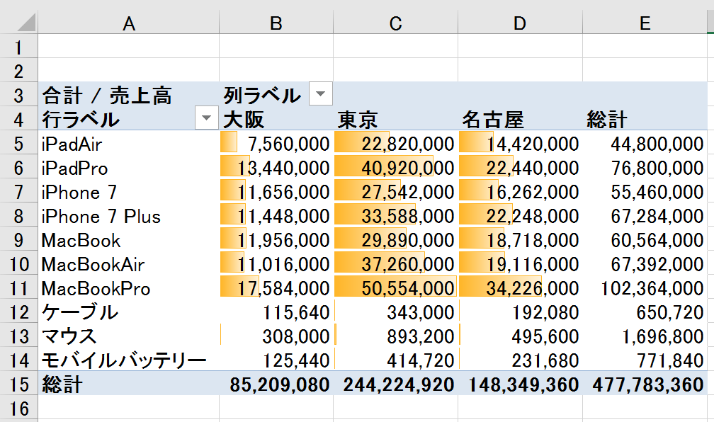Screen dimensions: 714x422
Task: Click the cell showing 37,260,000
Action: click(396, 263)
